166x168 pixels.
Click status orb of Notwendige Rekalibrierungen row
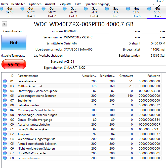[5, 115]
